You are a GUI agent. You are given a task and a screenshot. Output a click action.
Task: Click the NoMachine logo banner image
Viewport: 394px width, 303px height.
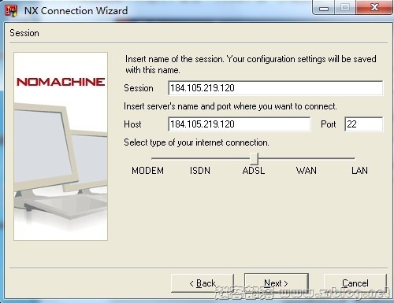coord(61,146)
